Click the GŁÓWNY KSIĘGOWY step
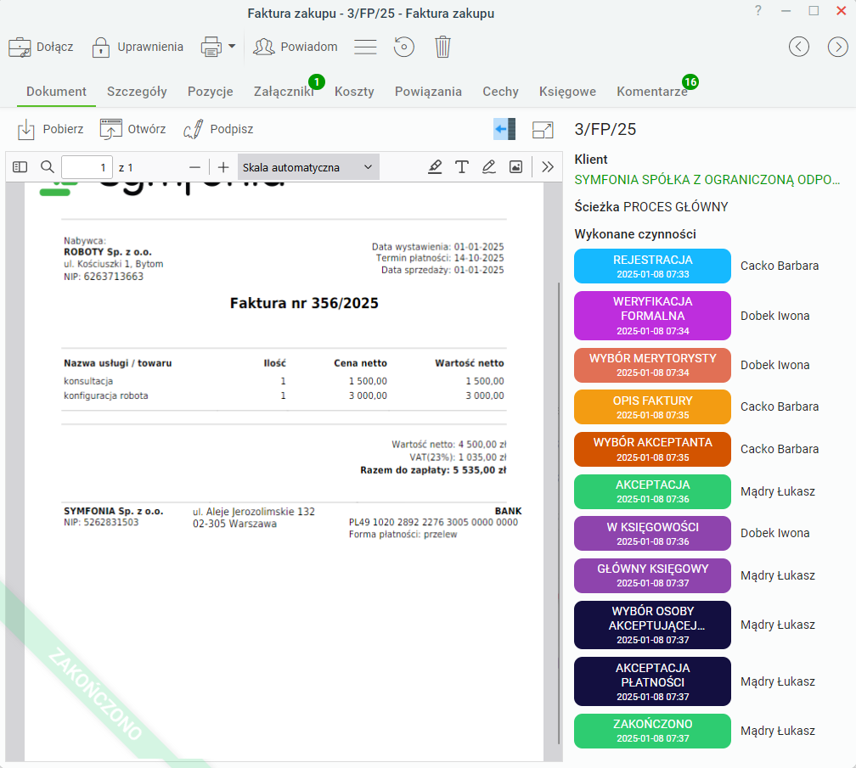 (652, 575)
